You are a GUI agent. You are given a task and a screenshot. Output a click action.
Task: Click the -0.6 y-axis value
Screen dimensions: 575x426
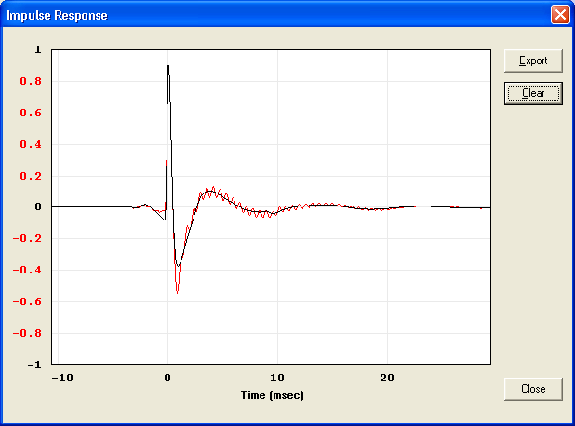point(27,302)
